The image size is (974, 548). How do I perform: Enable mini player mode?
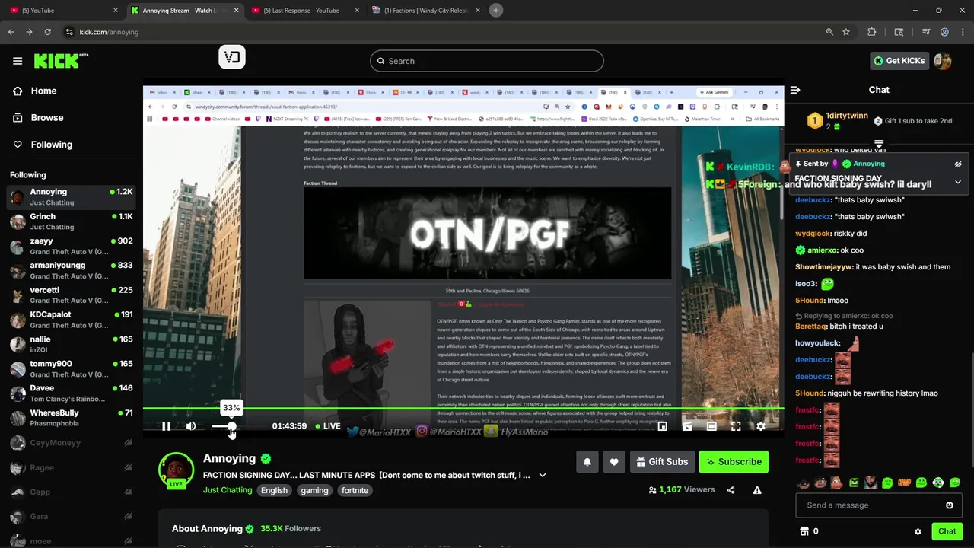[663, 426]
